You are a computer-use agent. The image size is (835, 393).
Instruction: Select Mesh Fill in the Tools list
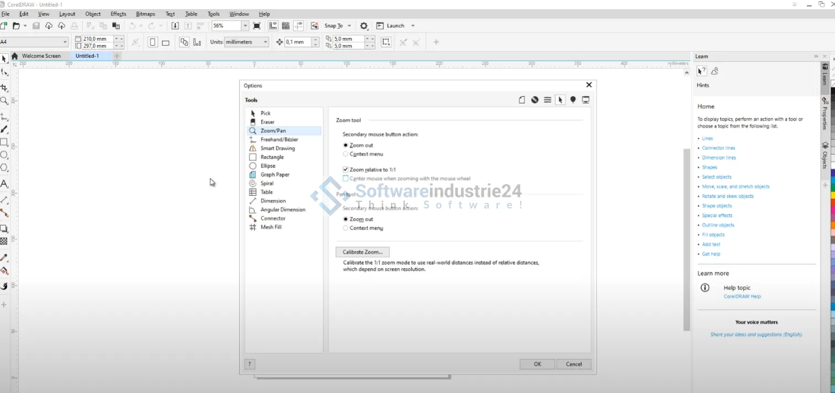pyautogui.click(x=271, y=227)
